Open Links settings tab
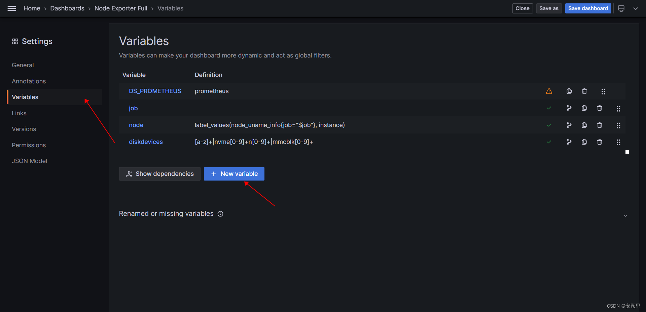This screenshot has height=312, width=646. coord(19,113)
